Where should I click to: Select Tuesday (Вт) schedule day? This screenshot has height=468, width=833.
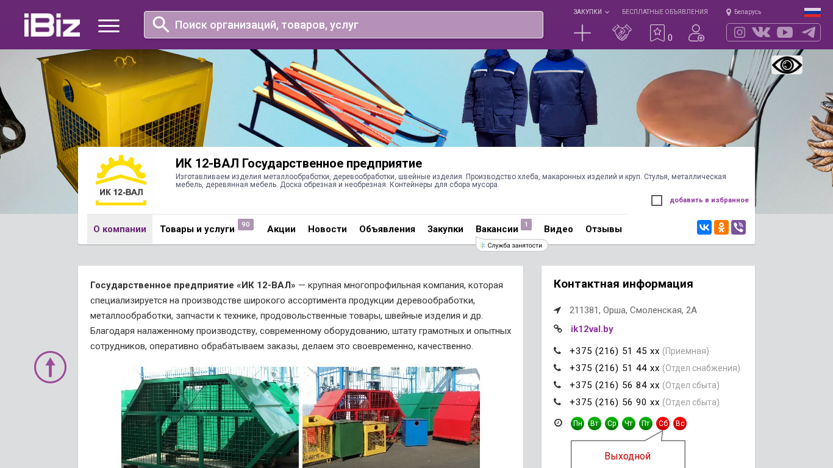[595, 424]
